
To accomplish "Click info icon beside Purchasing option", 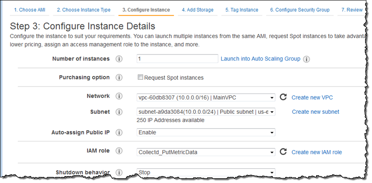I will (x=119, y=78).
